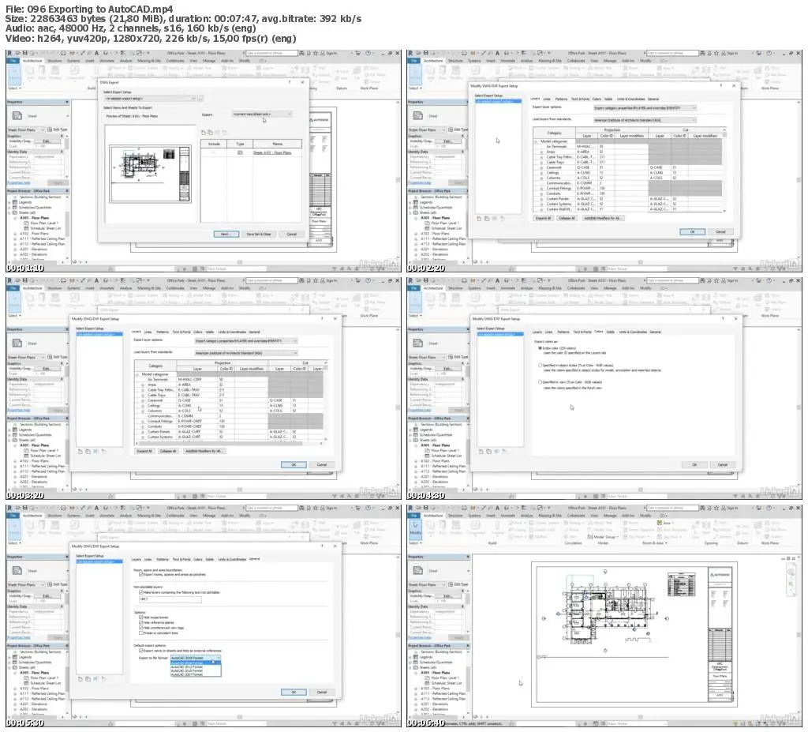The image size is (808, 732).
Task: Expand Legends node in 00:01:10 Project Browser
Action: (x=9, y=202)
